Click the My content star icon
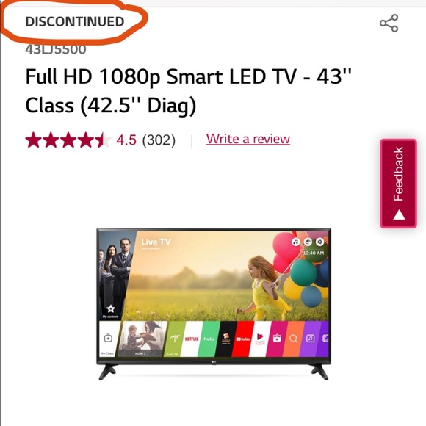The height and width of the screenshot is (426, 426). [x=111, y=308]
